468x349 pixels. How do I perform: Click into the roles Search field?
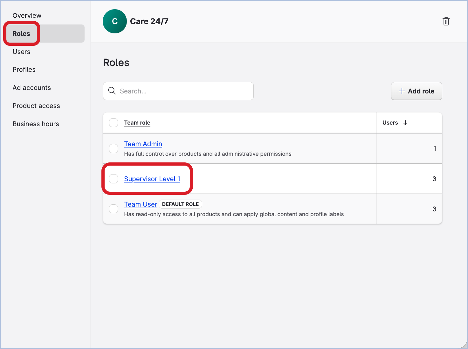click(x=184, y=91)
